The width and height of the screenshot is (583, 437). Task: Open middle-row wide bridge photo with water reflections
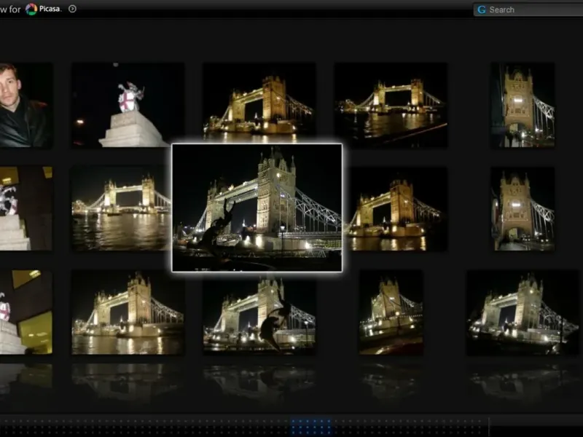coord(121,208)
